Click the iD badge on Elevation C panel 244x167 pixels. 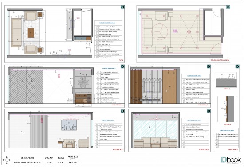[122, 111]
